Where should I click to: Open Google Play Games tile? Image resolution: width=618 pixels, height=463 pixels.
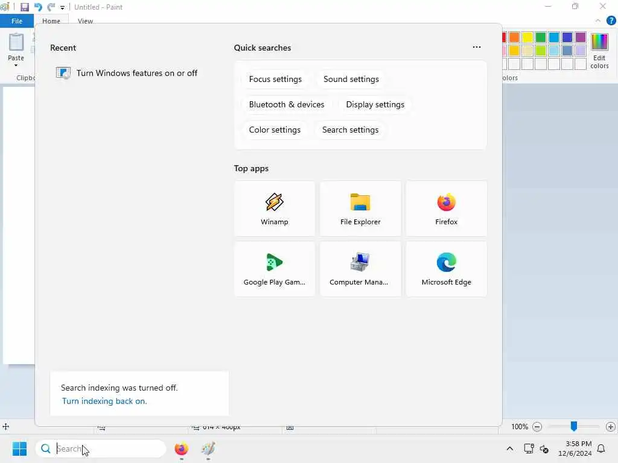click(275, 269)
